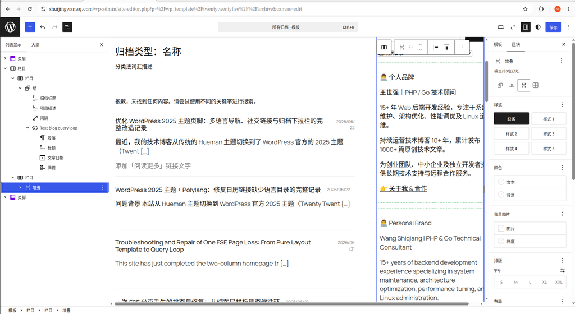Select the Stack variation icon in sidebar
Screen dimensions: 575x314
coord(523,85)
